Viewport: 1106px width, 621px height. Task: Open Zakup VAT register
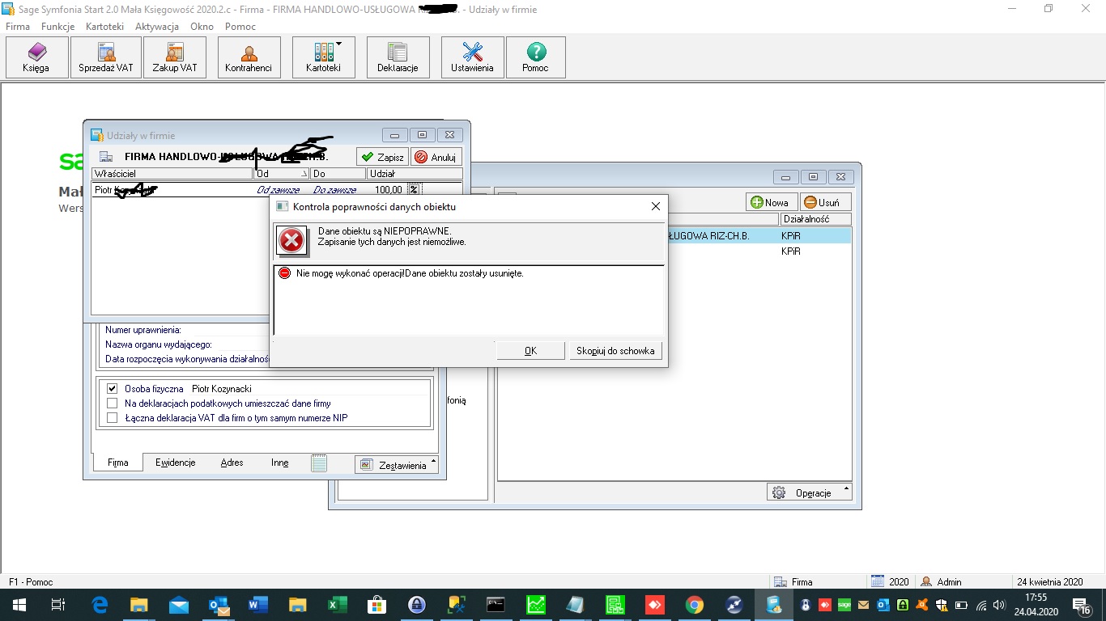[x=175, y=57]
